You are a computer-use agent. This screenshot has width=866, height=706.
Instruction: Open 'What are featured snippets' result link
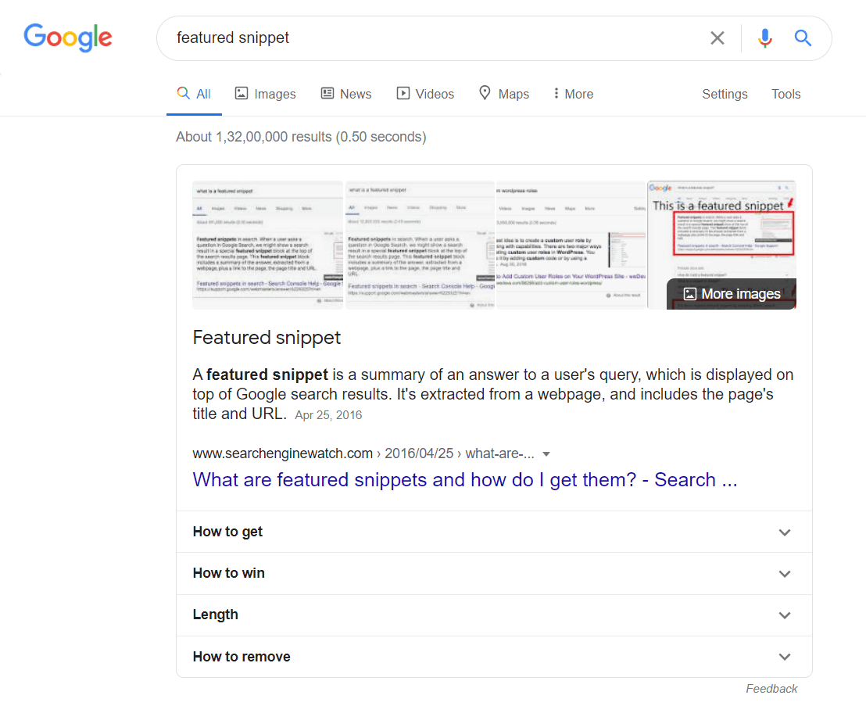[464, 479]
